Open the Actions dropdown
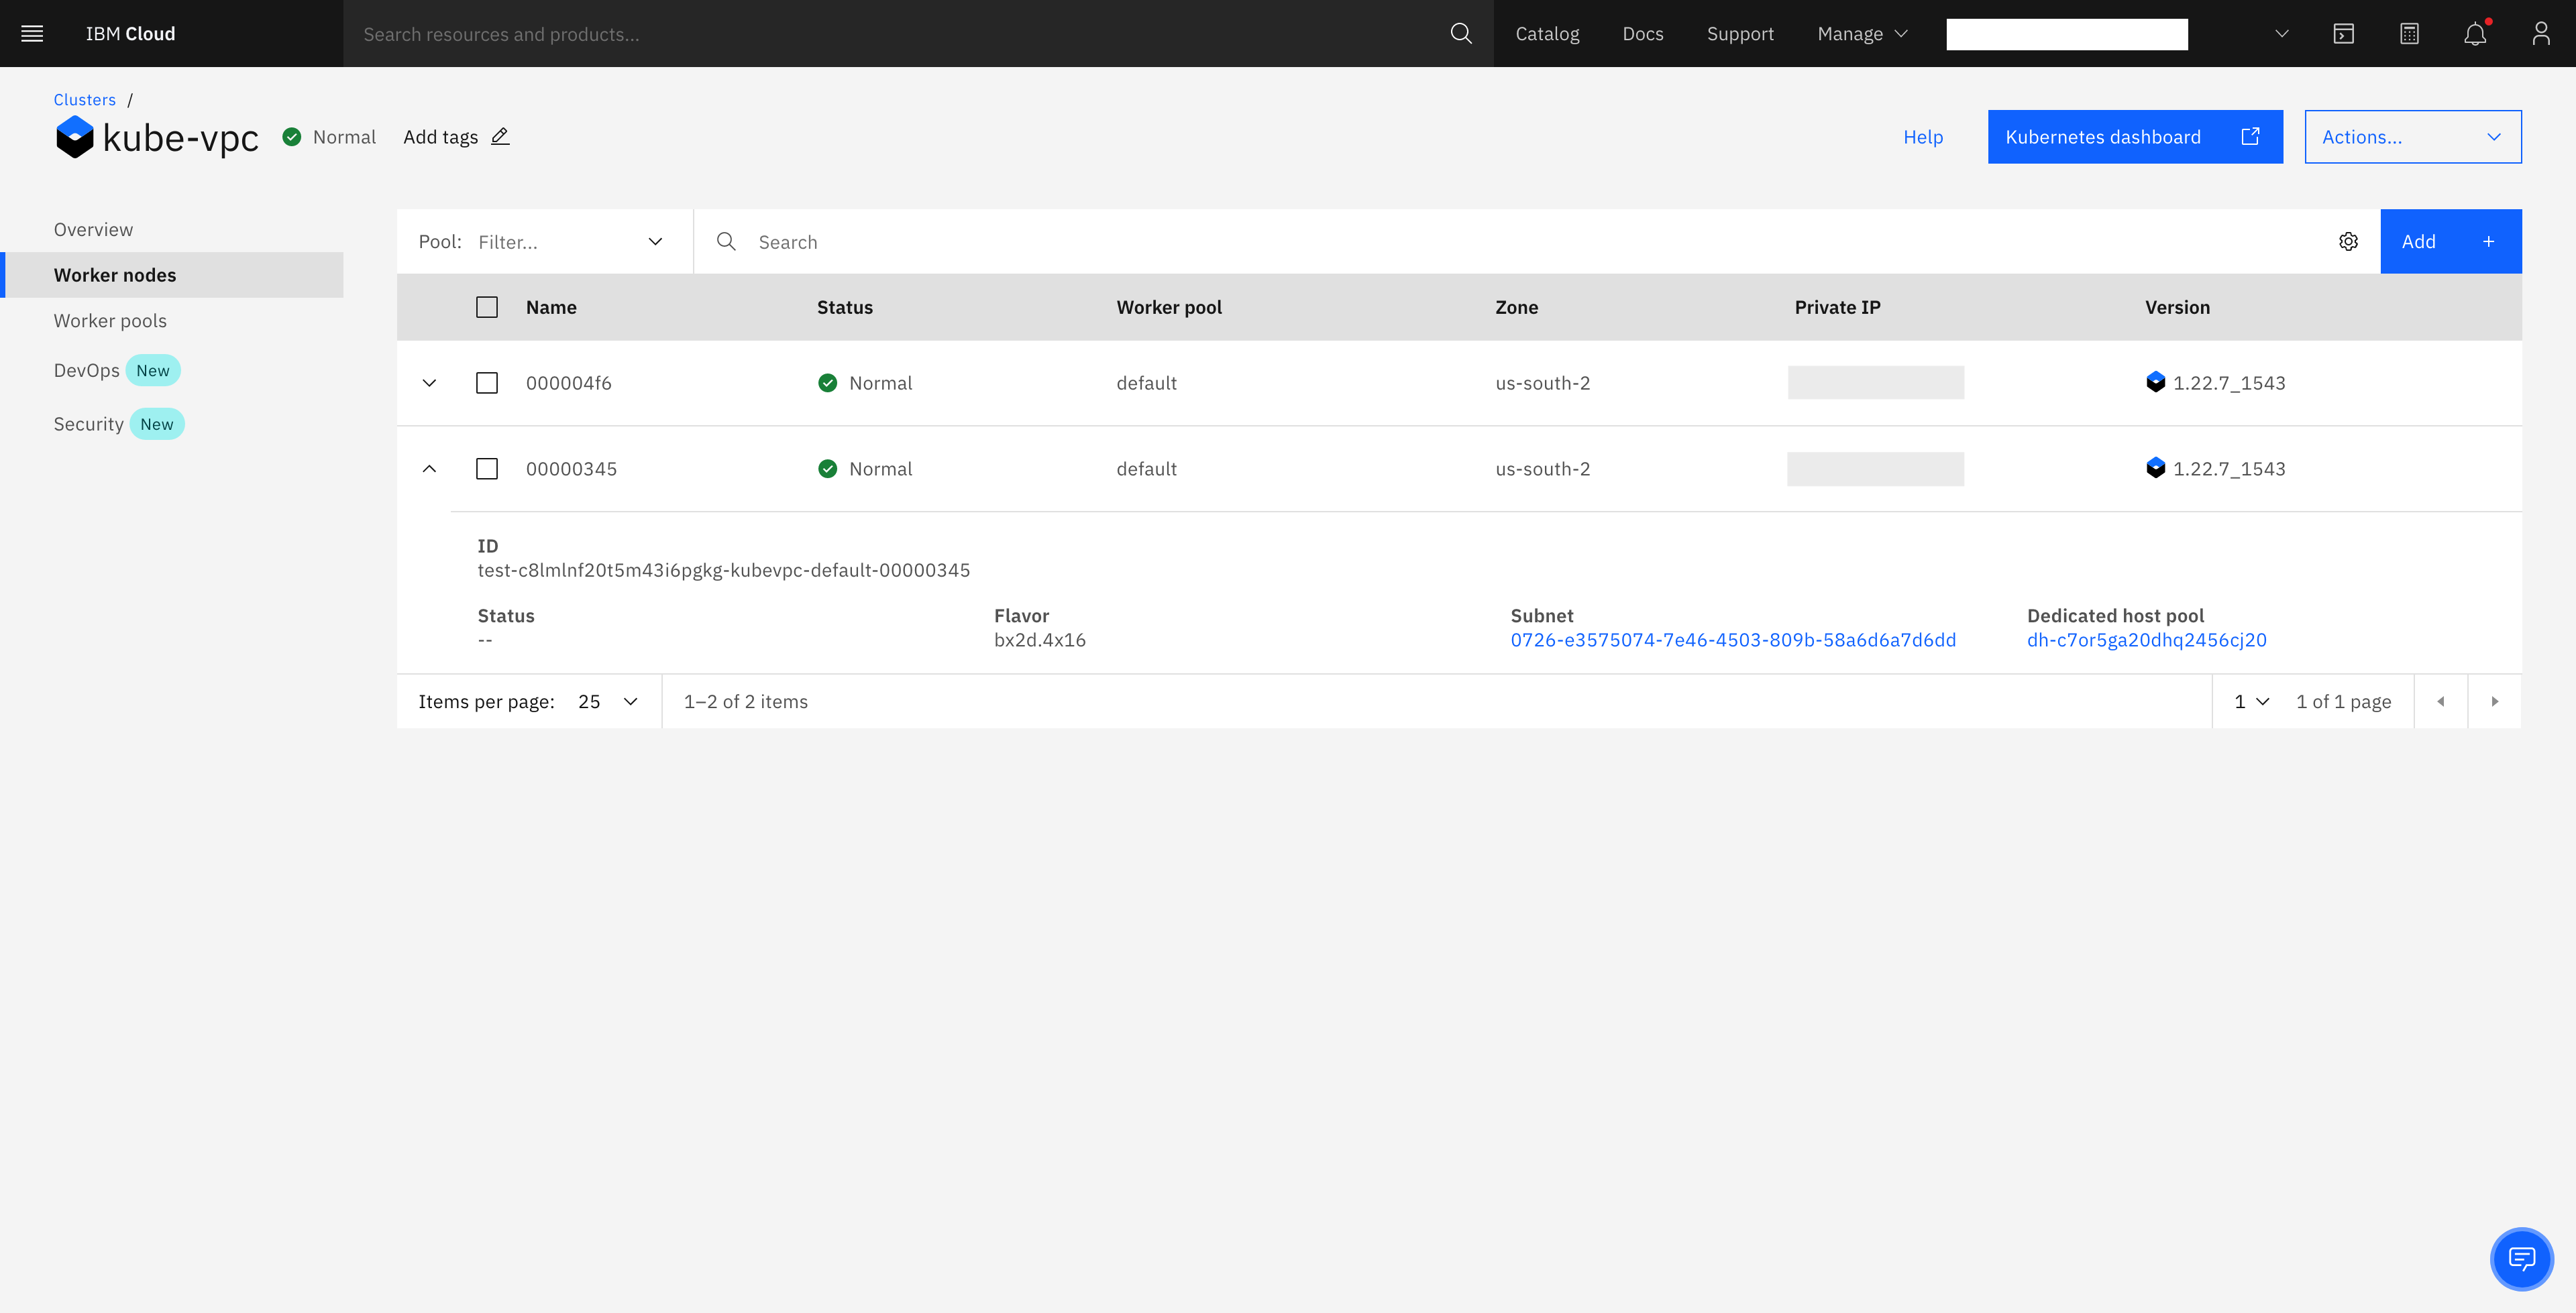 coord(2413,136)
